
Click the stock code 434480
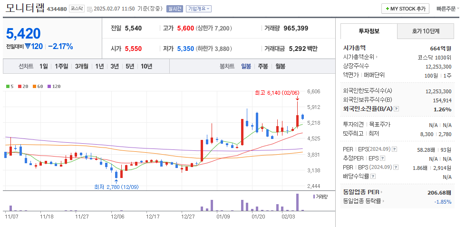pos(57,9)
